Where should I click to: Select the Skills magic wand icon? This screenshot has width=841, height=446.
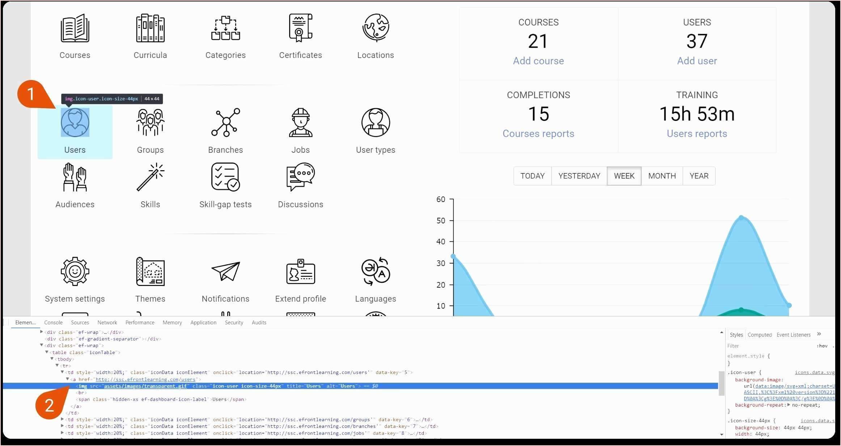tap(150, 177)
